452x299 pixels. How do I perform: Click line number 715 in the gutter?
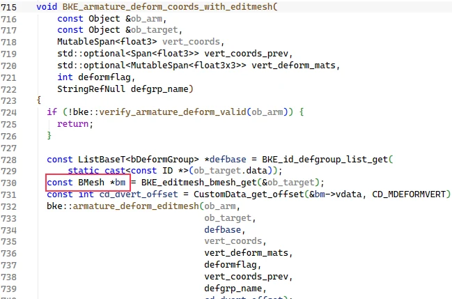(x=8, y=7)
